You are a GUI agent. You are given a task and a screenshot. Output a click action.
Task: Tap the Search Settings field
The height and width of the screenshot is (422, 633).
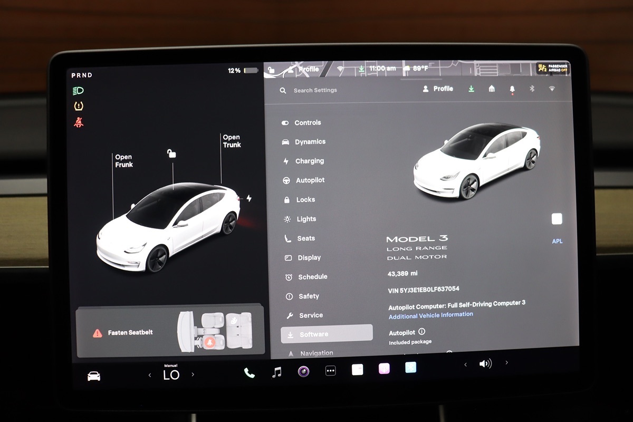tap(315, 90)
